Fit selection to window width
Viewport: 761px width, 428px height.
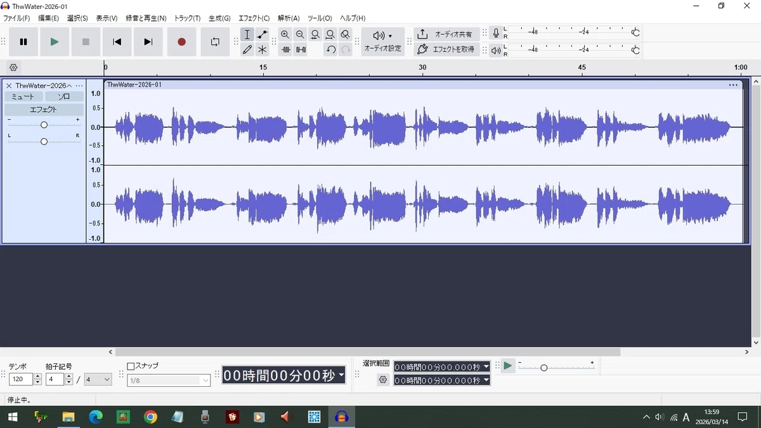(315, 34)
